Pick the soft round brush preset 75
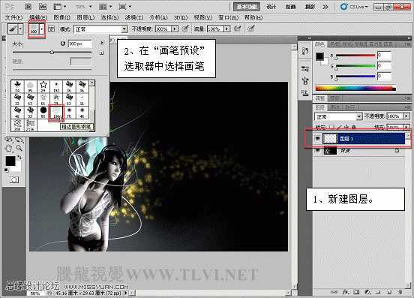Viewport: 414px width, 298px height. coord(69,112)
